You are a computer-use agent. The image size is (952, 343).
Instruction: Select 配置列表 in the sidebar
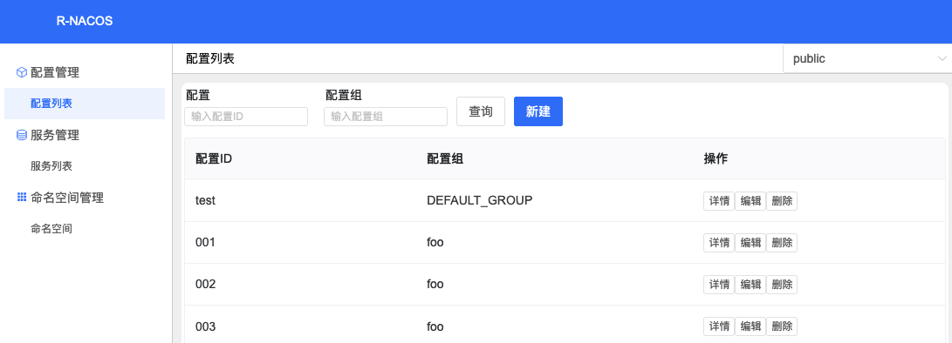(85, 104)
